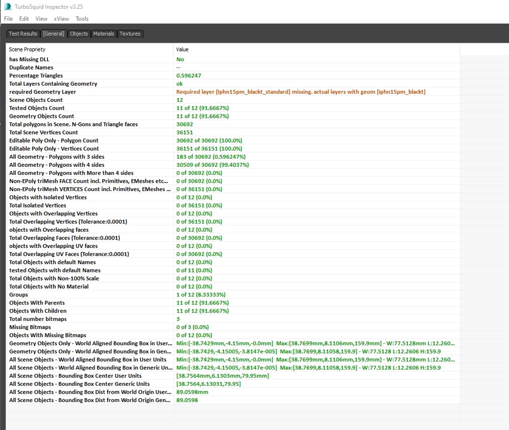Select Polygons with 3 sides row
The width and height of the screenshot is (509, 430).
pos(233,157)
